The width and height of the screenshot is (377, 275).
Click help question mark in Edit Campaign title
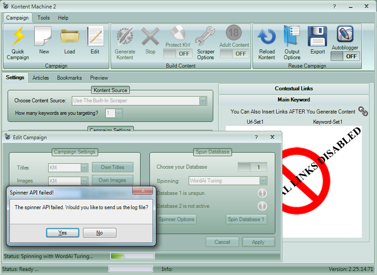[256, 137]
